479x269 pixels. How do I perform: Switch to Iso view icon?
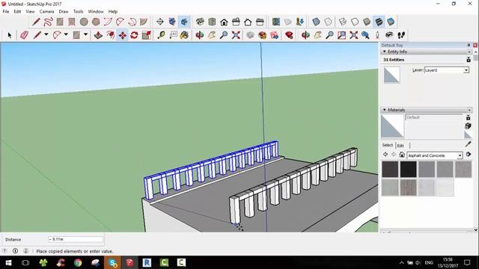coord(200,22)
